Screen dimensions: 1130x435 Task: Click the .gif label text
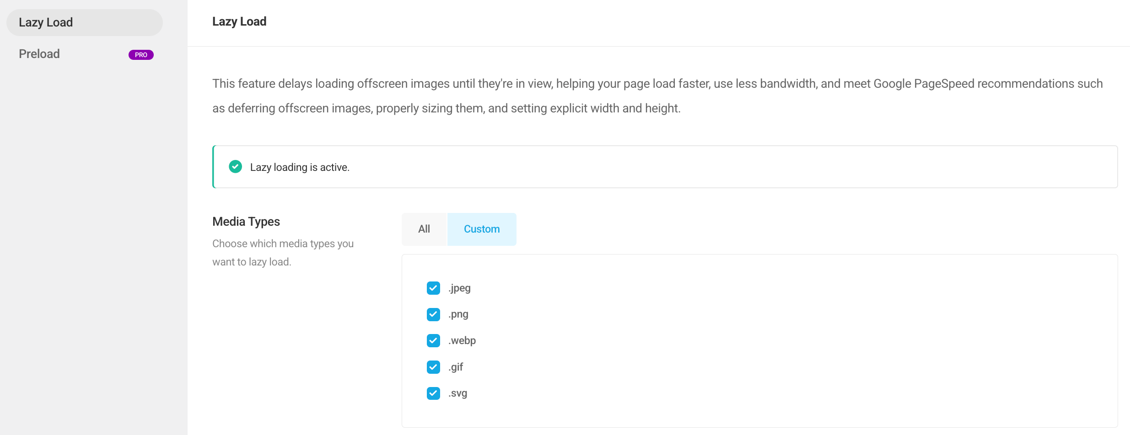point(456,367)
